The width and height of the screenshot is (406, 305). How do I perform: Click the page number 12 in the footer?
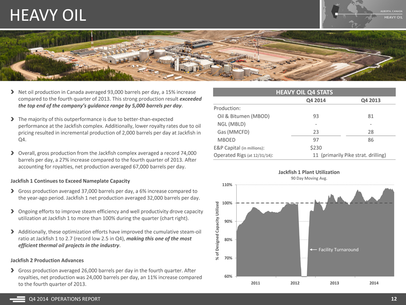(x=394, y=299)
